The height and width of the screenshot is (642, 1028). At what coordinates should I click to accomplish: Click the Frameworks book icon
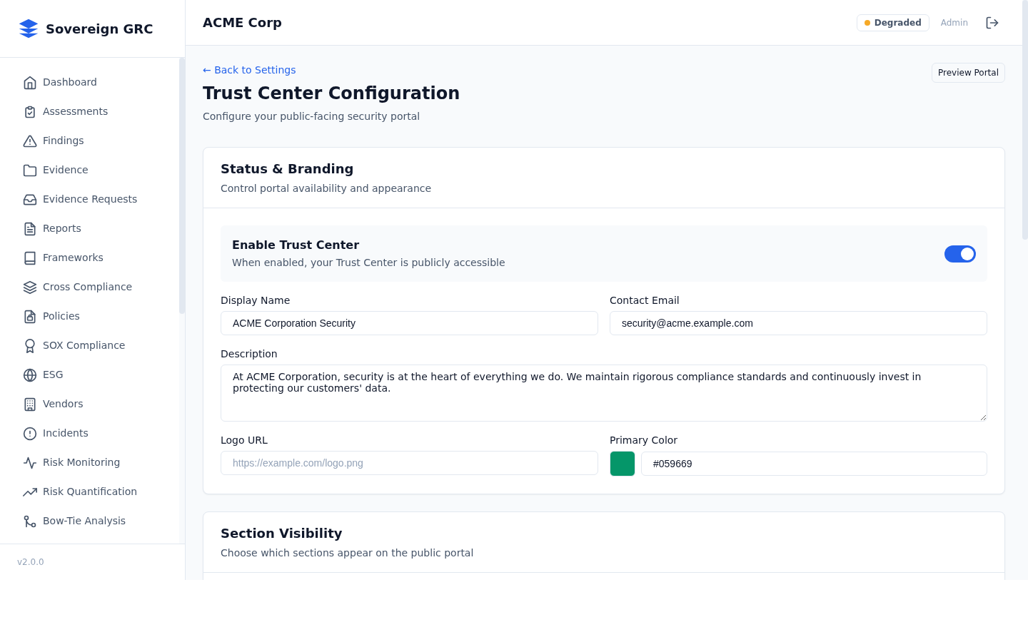(x=29, y=258)
